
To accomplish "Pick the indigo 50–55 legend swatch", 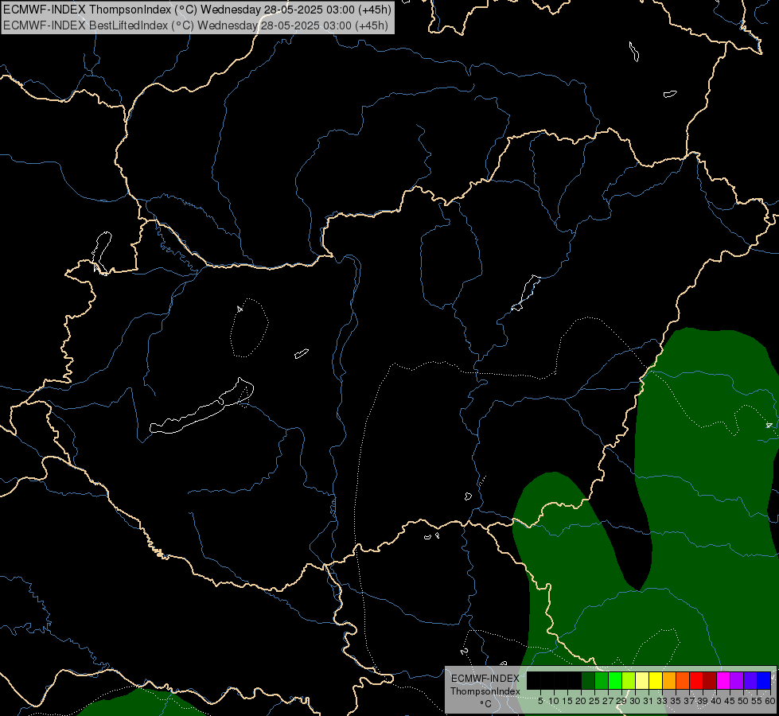I will coord(750,680).
